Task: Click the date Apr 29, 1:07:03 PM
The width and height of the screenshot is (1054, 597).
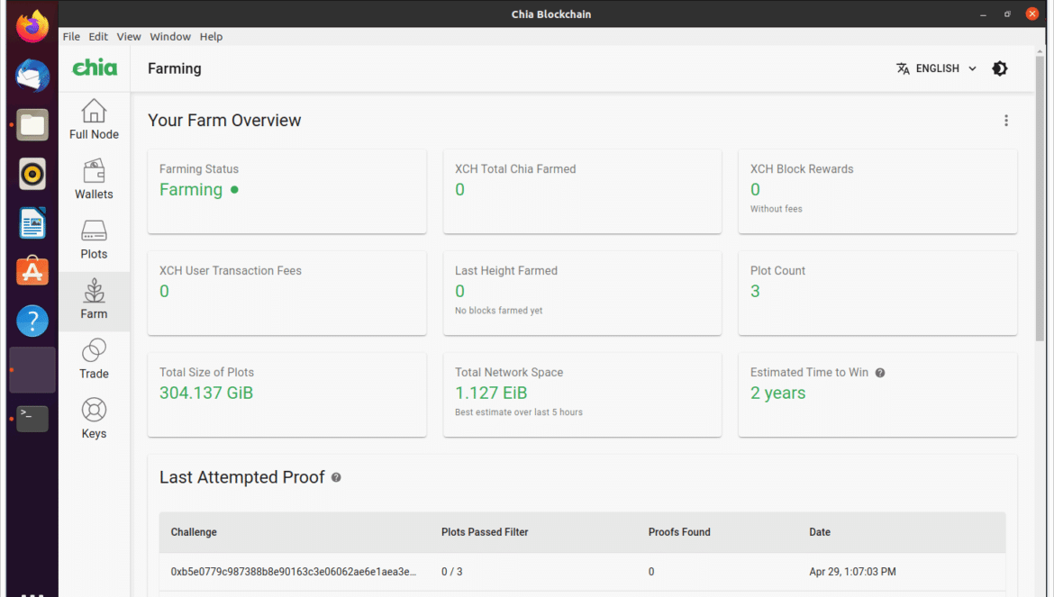Action: (852, 572)
